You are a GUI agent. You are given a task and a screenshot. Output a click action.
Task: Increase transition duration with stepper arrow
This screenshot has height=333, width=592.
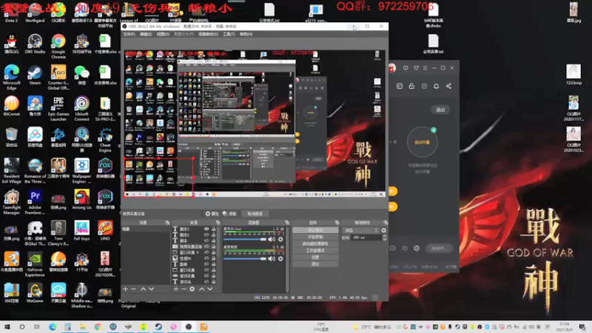tap(384, 236)
